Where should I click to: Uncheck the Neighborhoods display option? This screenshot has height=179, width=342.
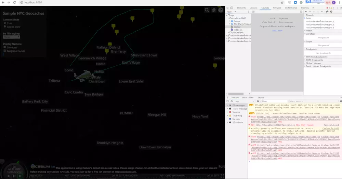(x=4, y=51)
